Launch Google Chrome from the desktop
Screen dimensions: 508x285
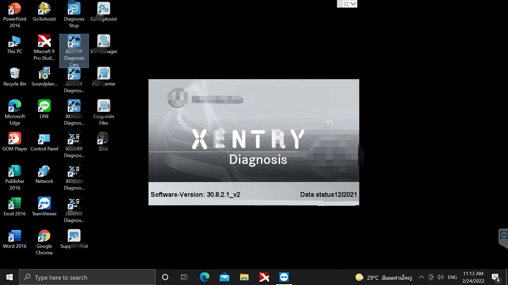coord(44,242)
